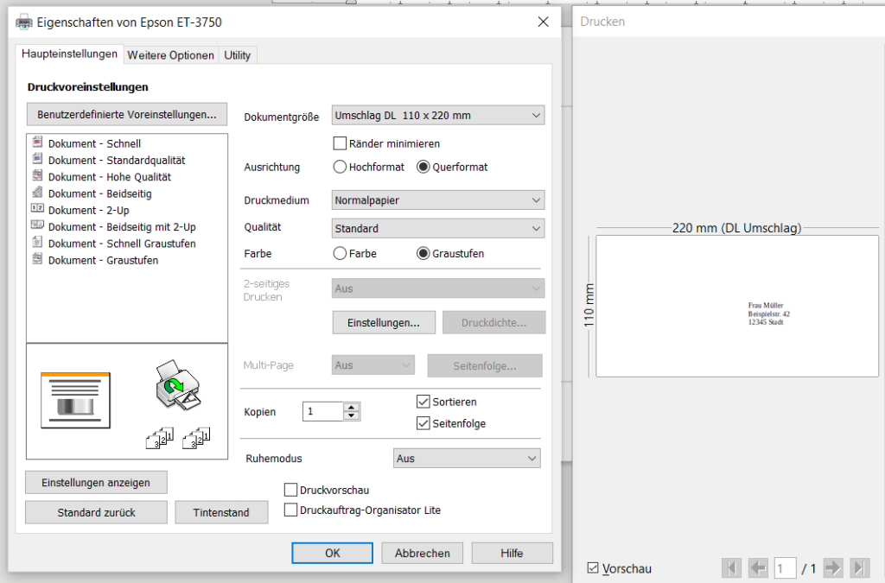885x583 pixels.
Task: Select 'Dokument - Schnell Graustufen' preset text
Action: 122,244
